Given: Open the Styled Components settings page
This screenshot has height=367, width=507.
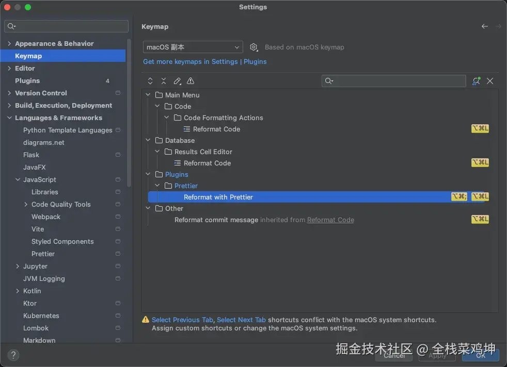Looking at the screenshot, I should [62, 241].
